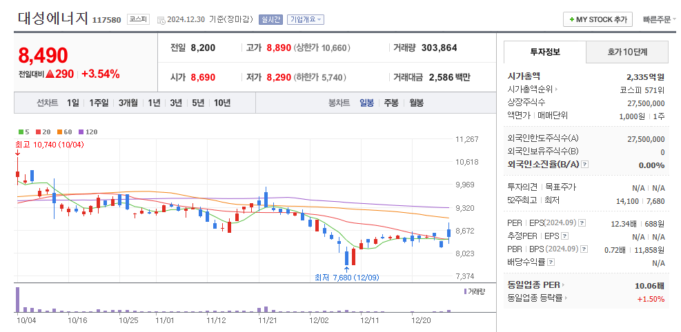Click the purple 120-day moving average legend
Screen dimensions: 681x332
click(x=88, y=132)
